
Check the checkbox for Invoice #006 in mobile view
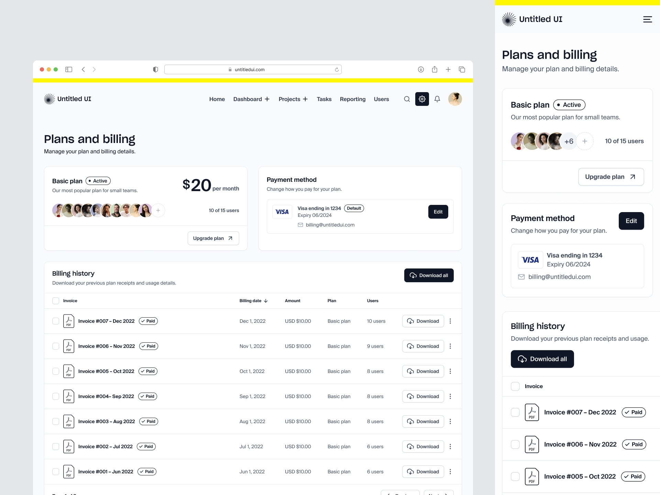pyautogui.click(x=515, y=444)
